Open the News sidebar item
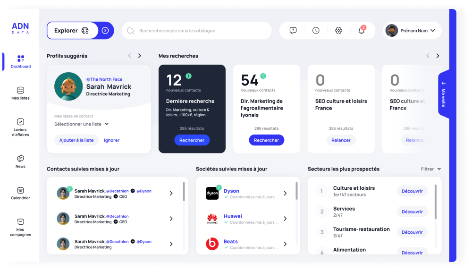 (20, 161)
